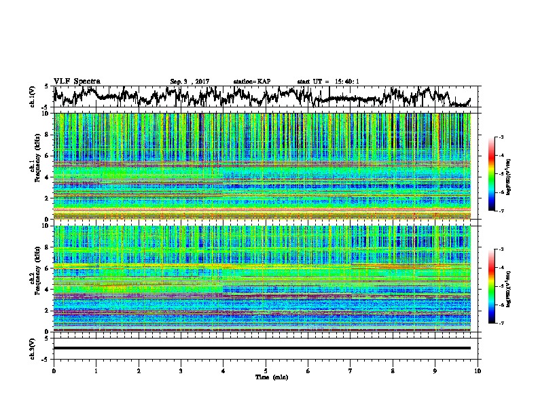This screenshot has height=416, width=538.
Task: Click the "Time (min)" x-axis label
Action: (272, 377)
